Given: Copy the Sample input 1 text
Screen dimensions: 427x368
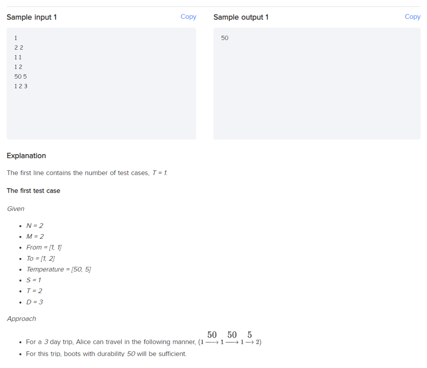Looking at the screenshot, I should click(x=188, y=17).
